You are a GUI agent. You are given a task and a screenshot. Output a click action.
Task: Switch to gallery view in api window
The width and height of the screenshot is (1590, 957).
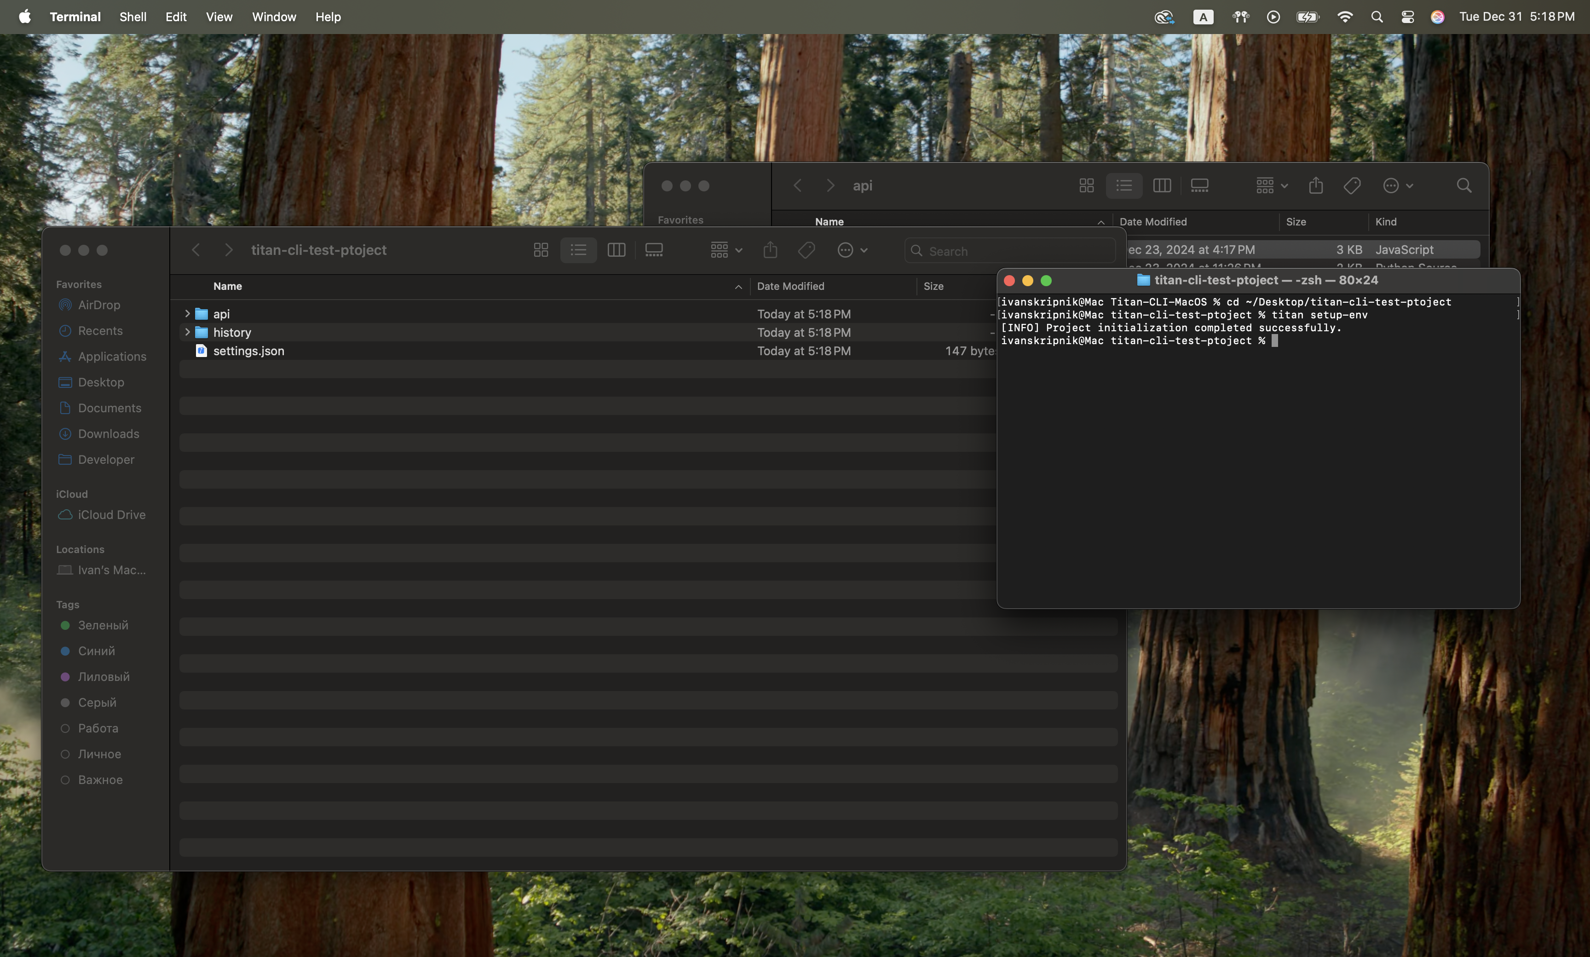click(1199, 186)
